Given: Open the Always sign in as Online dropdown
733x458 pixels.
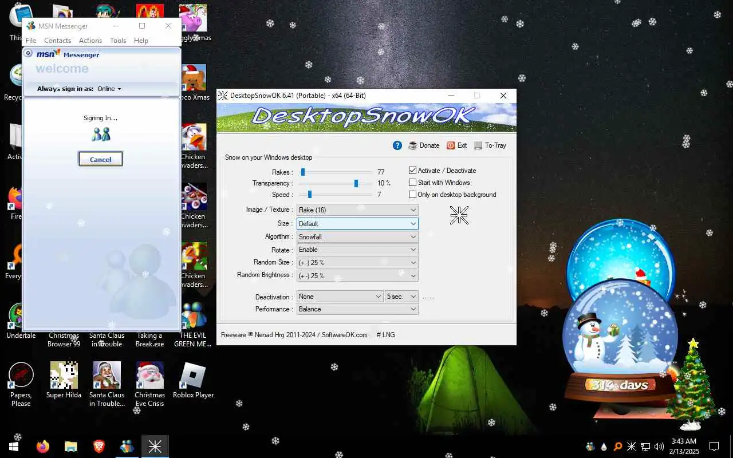Looking at the screenshot, I should (x=109, y=89).
